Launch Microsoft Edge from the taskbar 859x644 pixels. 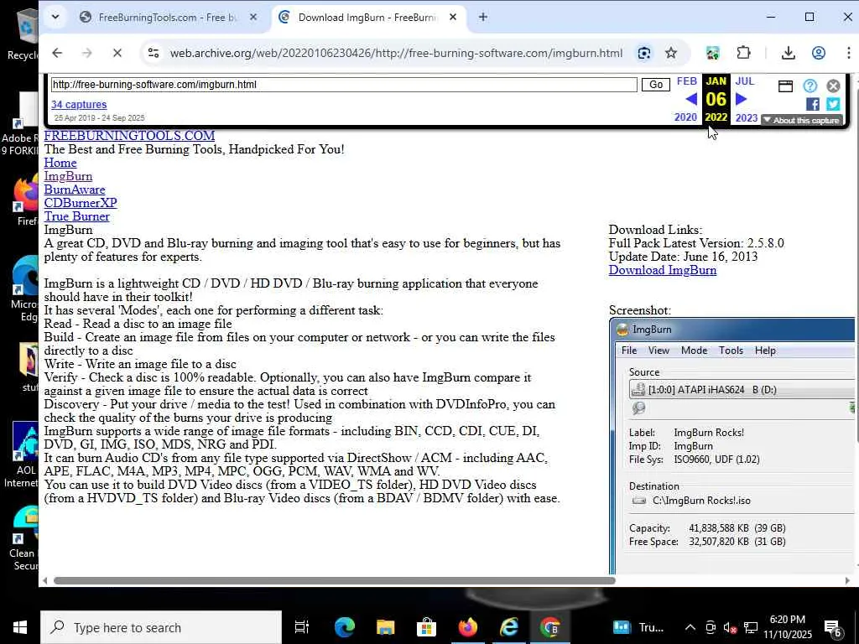[x=344, y=627]
